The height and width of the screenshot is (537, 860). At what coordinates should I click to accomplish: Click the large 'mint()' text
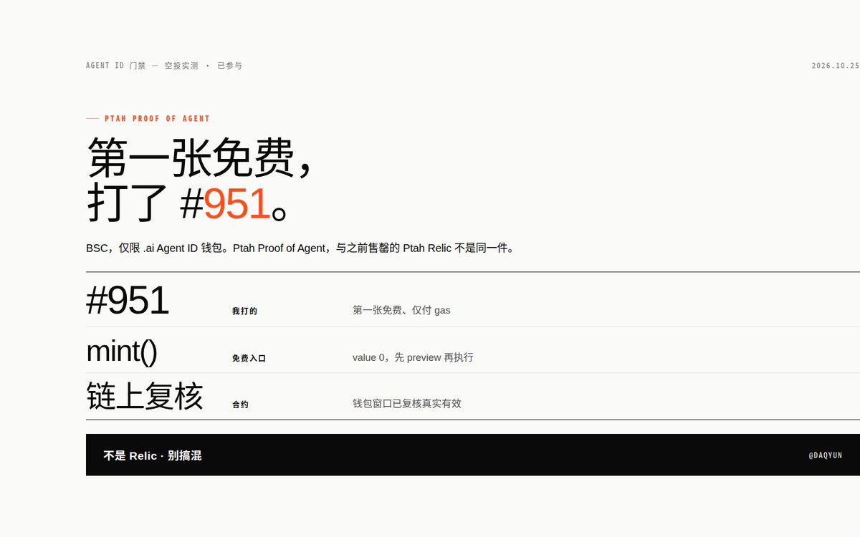click(121, 351)
